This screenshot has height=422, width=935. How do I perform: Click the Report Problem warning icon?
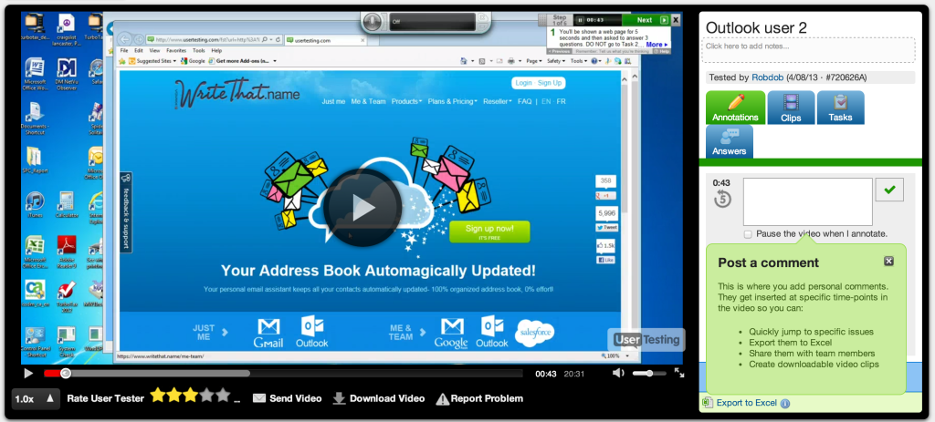442,399
